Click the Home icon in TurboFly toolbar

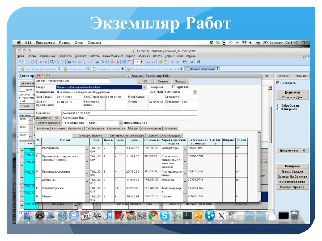tap(21, 62)
